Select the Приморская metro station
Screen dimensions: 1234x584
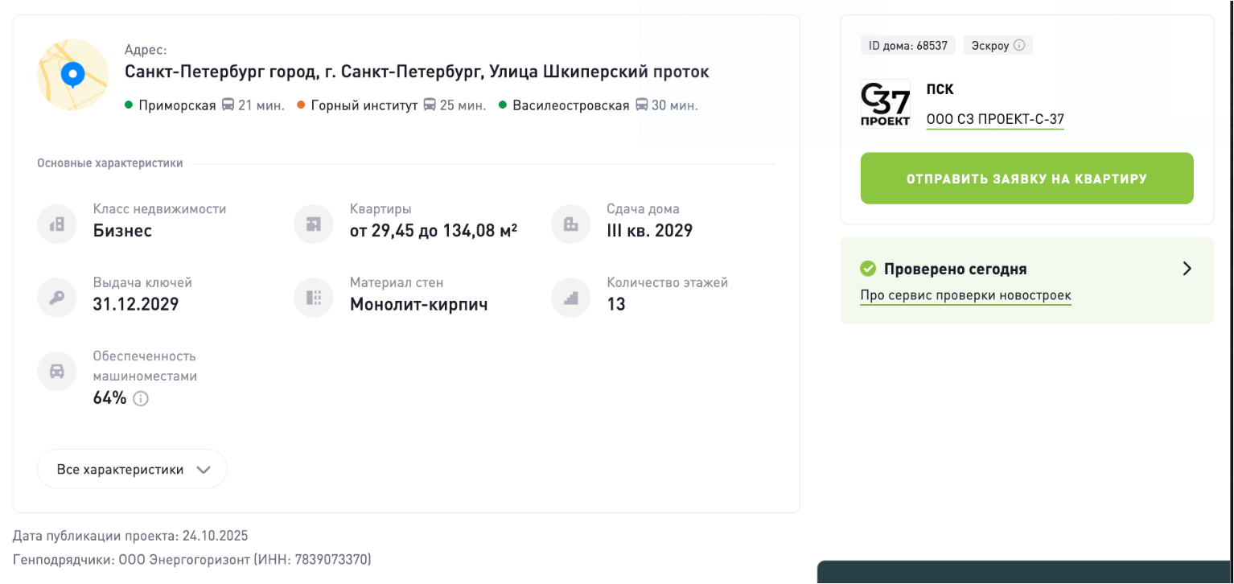click(x=177, y=105)
